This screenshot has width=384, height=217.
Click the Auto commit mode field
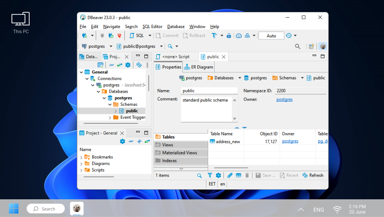click(x=271, y=36)
